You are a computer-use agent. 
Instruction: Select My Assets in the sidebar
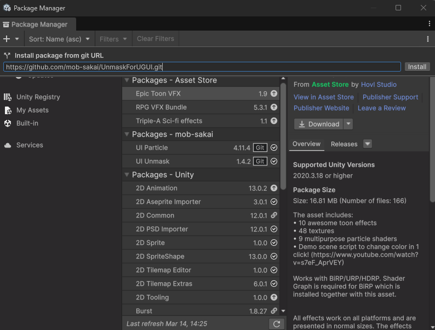pos(32,110)
